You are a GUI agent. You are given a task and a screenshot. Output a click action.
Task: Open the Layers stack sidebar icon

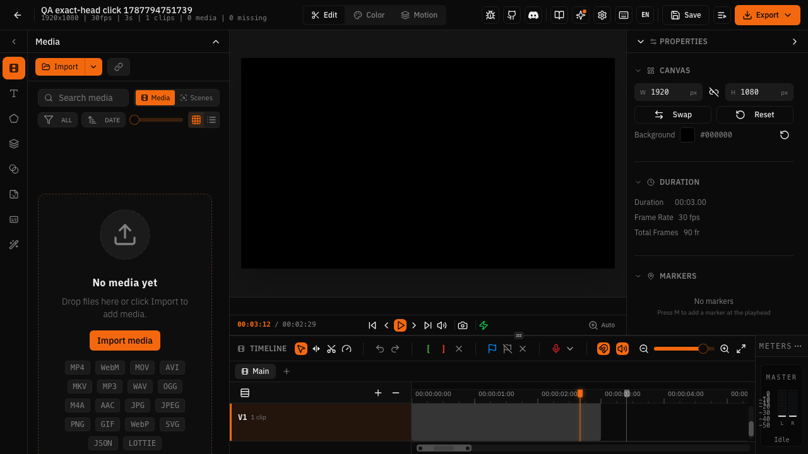coord(14,144)
